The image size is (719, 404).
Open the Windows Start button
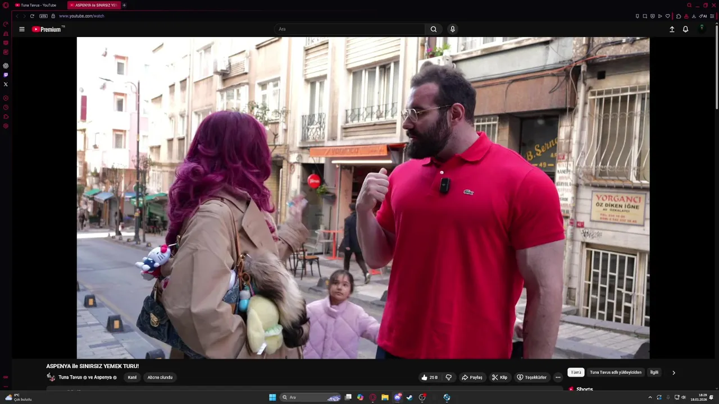[x=272, y=397]
